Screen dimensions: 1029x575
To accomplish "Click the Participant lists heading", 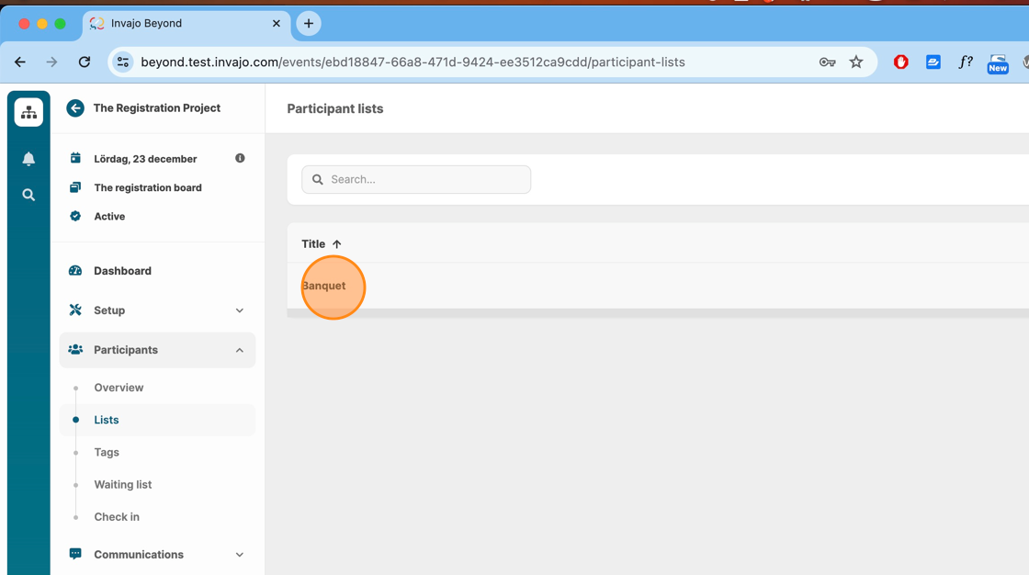I will tap(334, 108).
